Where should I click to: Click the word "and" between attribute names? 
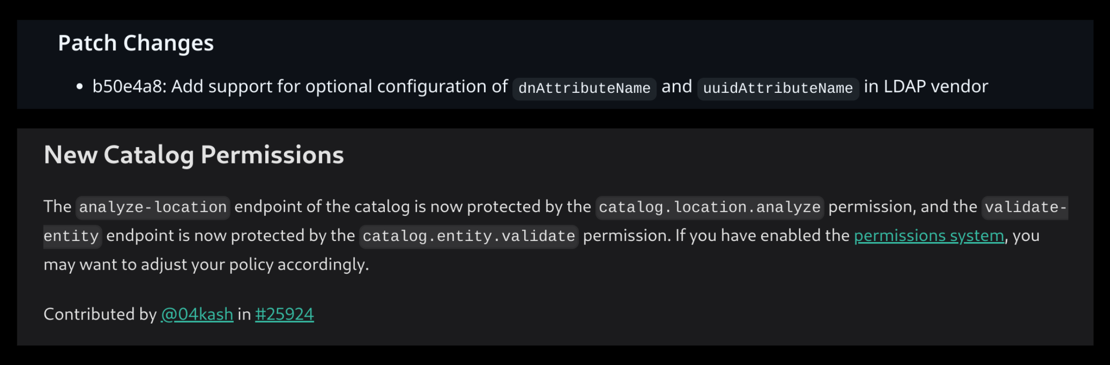(x=677, y=87)
